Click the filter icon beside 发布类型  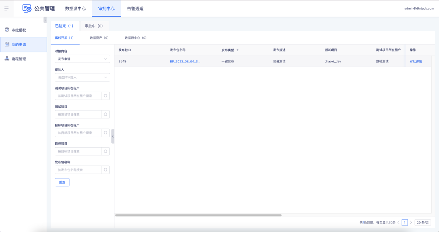pos(237,50)
